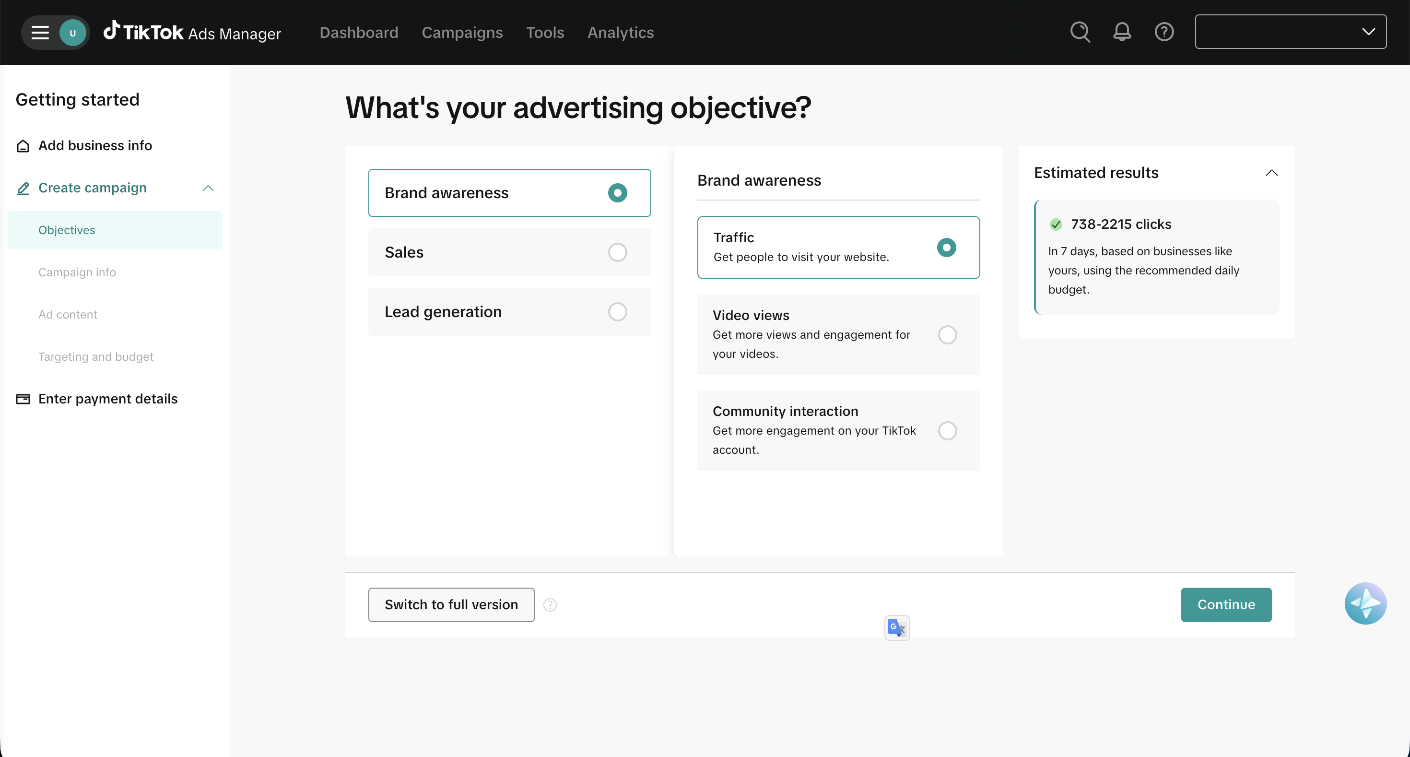Open the Analytics menu
The image size is (1410, 757).
pos(620,33)
